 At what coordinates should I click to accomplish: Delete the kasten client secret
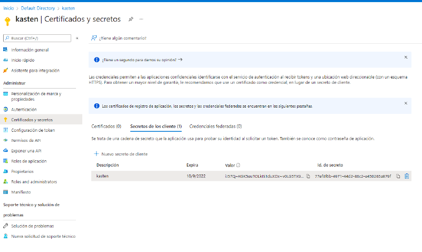tap(407, 176)
